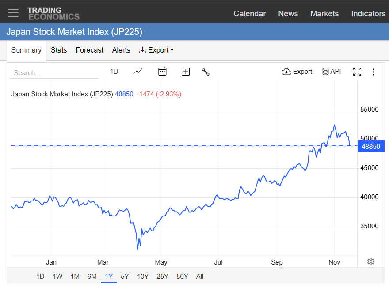The height and width of the screenshot is (288, 389).
Task: Switch to the Stats tab
Action: coord(59,50)
